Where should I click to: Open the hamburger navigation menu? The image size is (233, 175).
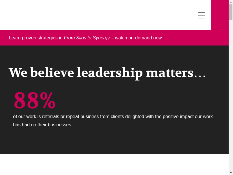click(202, 15)
